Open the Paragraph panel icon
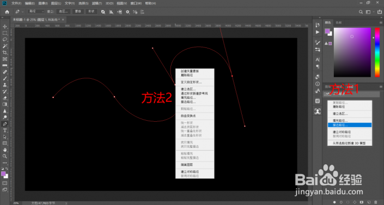 (318, 66)
